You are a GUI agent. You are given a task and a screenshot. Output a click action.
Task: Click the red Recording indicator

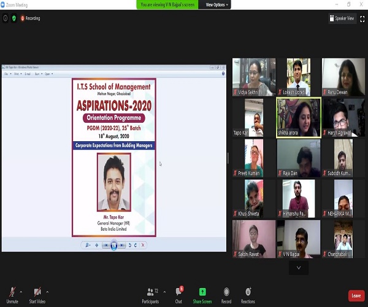tap(31, 18)
